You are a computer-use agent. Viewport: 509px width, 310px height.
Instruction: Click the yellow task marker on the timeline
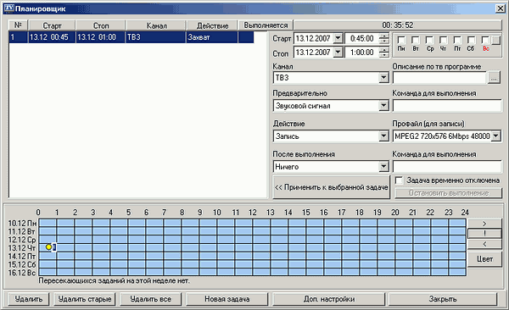[x=48, y=247]
